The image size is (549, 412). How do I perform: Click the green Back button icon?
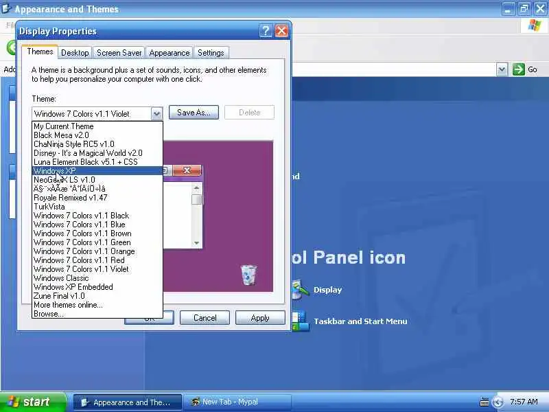[12, 47]
